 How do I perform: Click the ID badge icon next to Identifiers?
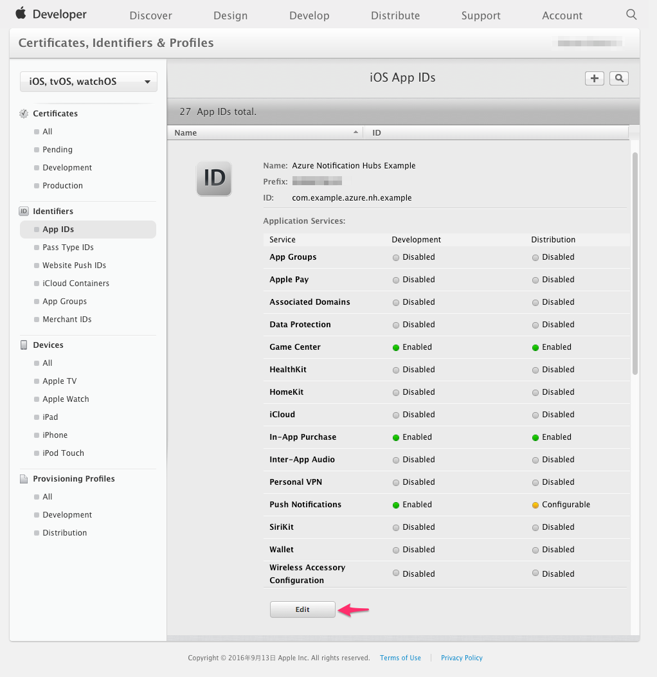pyautogui.click(x=23, y=211)
